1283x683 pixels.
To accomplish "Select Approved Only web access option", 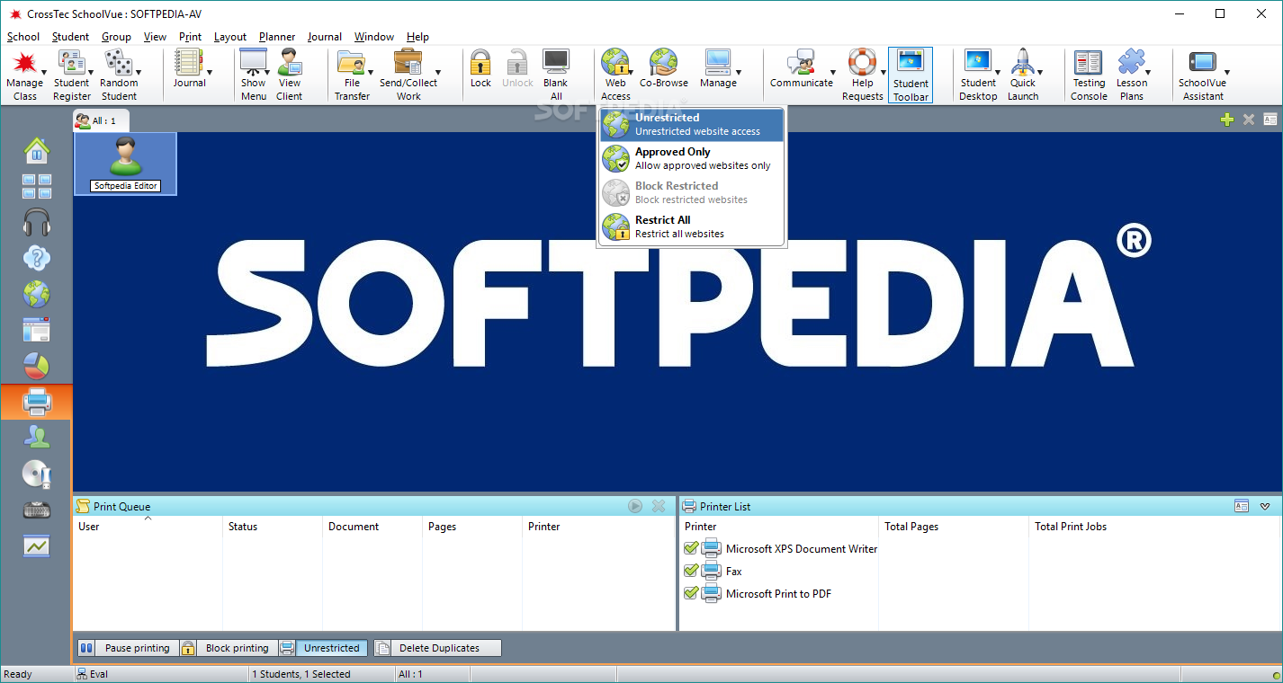I will coord(692,158).
